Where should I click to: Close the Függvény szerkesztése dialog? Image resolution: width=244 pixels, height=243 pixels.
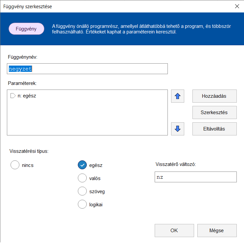pyautogui.click(x=237, y=6)
